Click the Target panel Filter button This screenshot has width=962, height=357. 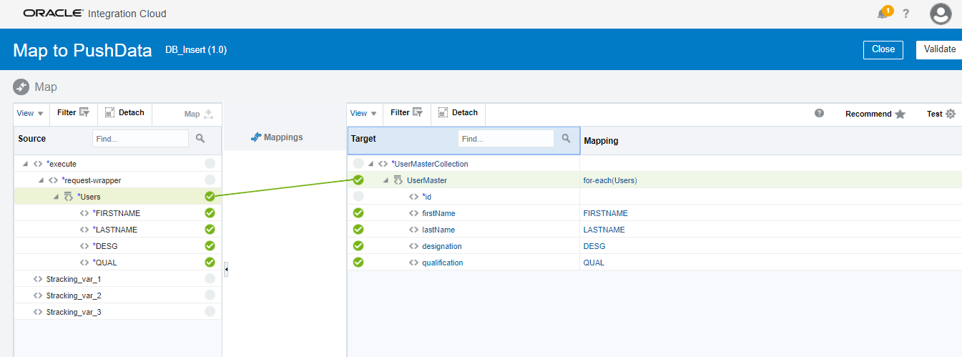point(407,112)
